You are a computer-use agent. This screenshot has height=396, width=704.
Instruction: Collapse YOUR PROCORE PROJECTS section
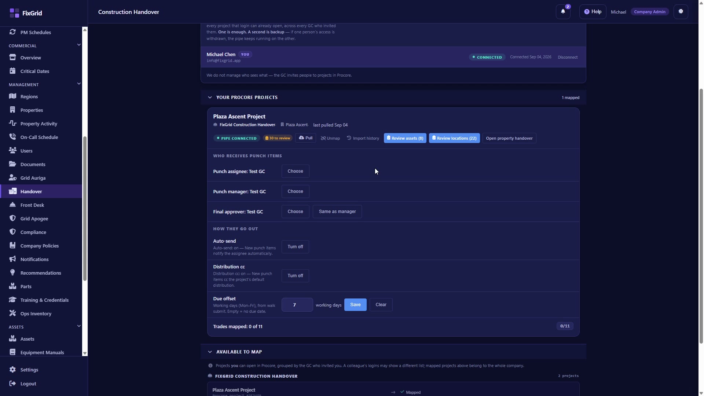[x=210, y=98]
